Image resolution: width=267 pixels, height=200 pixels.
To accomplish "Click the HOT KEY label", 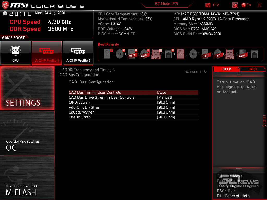I will coord(191,72).
